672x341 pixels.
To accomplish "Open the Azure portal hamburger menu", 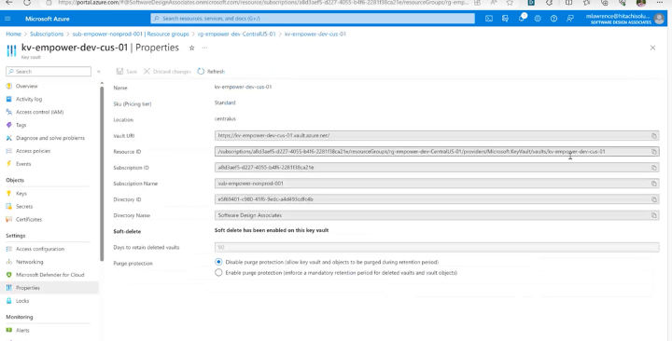I will point(7,19).
